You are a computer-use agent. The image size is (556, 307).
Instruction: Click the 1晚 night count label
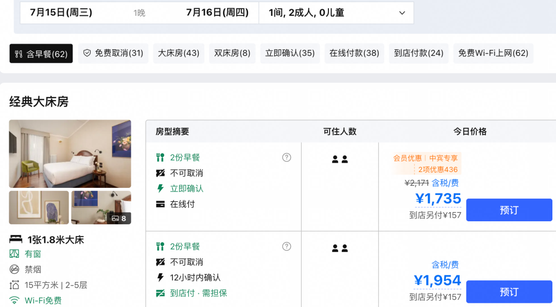pos(140,13)
